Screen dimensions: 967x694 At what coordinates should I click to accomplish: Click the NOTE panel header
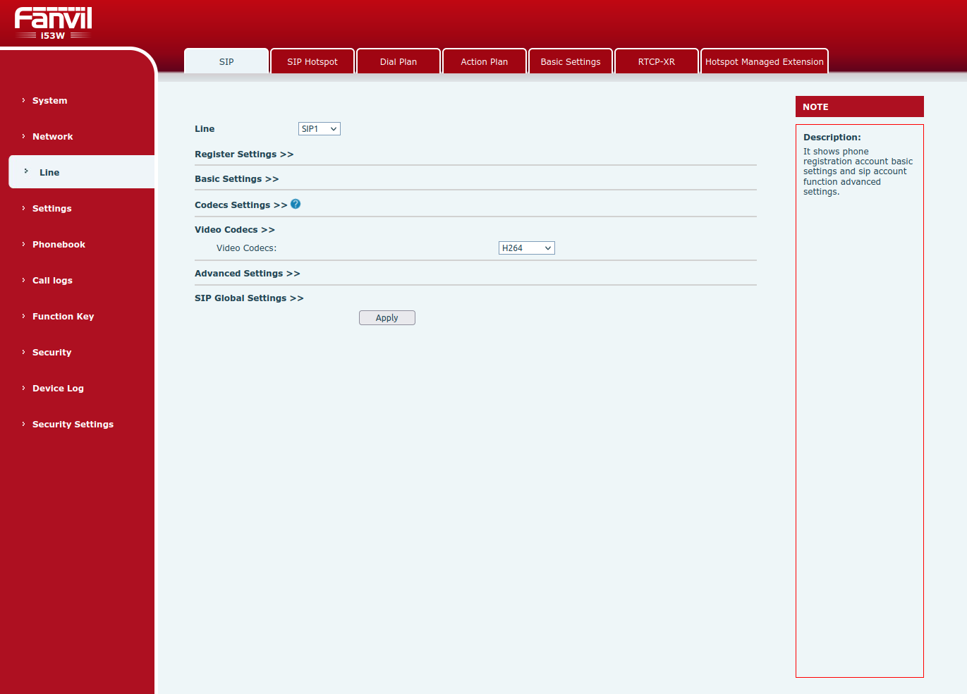click(860, 106)
